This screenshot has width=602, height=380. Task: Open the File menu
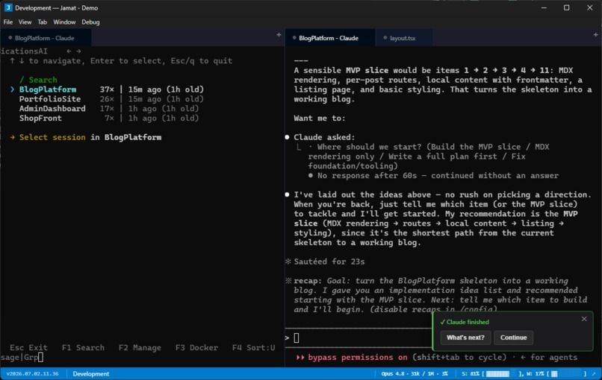(x=8, y=22)
